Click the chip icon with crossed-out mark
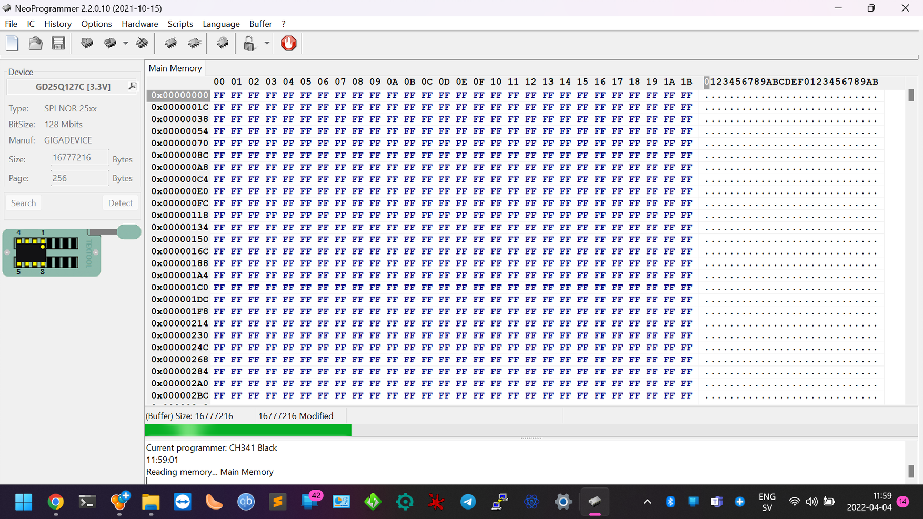 (x=142, y=43)
